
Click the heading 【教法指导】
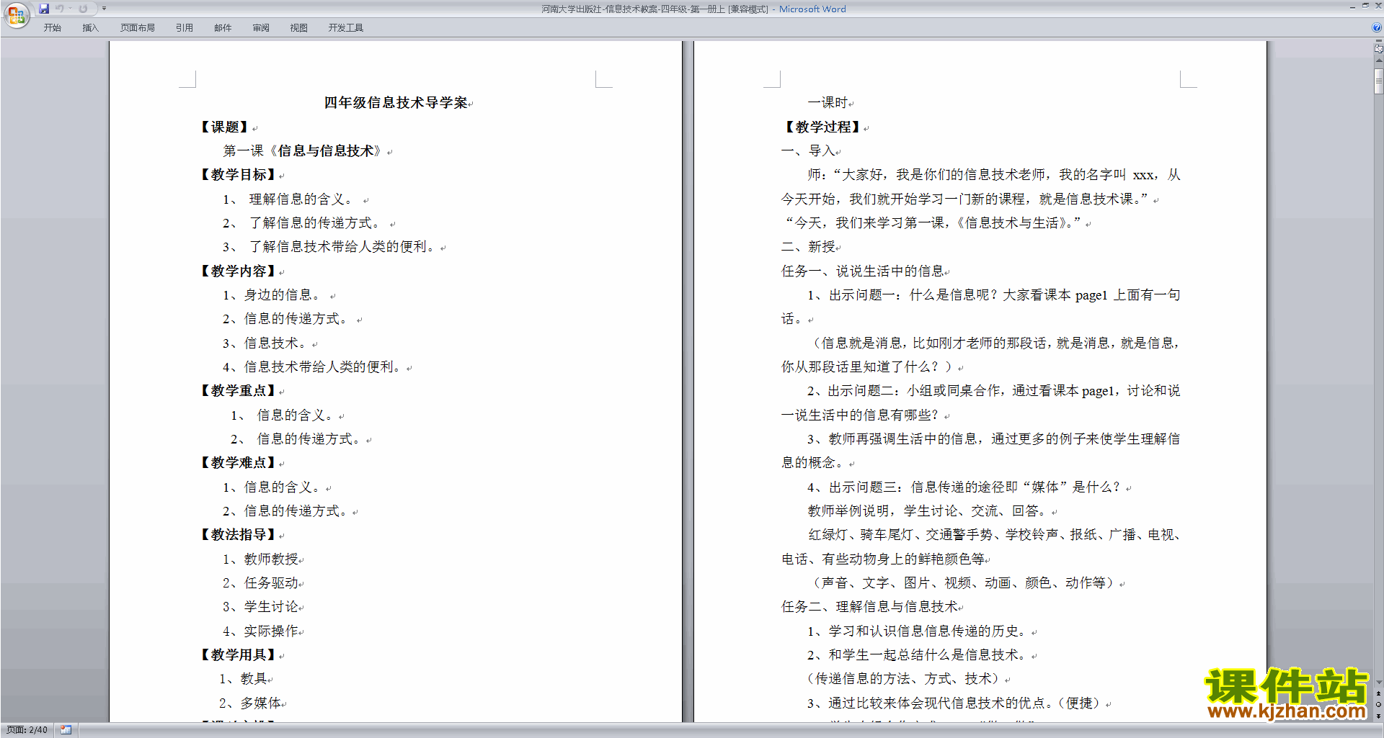(239, 535)
